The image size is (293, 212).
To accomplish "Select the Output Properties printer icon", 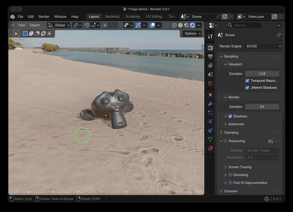I will click(210, 57).
